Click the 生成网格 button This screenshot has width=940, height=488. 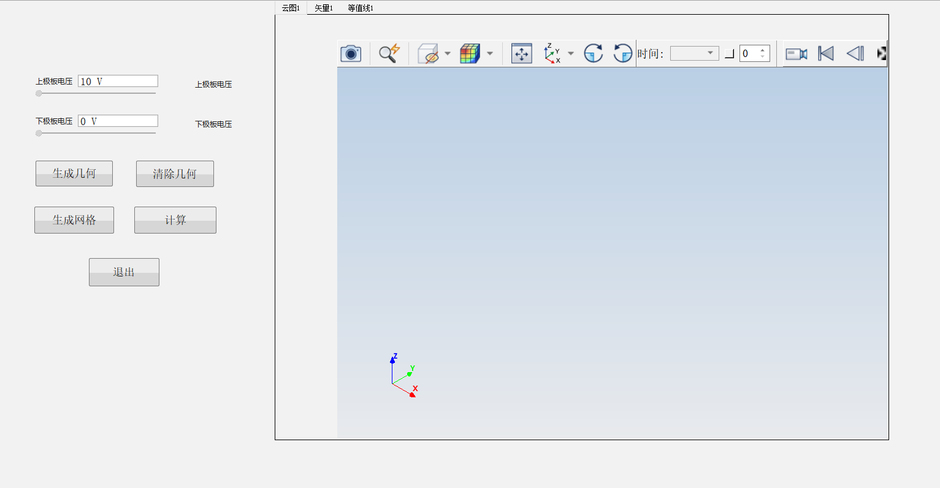pos(74,220)
